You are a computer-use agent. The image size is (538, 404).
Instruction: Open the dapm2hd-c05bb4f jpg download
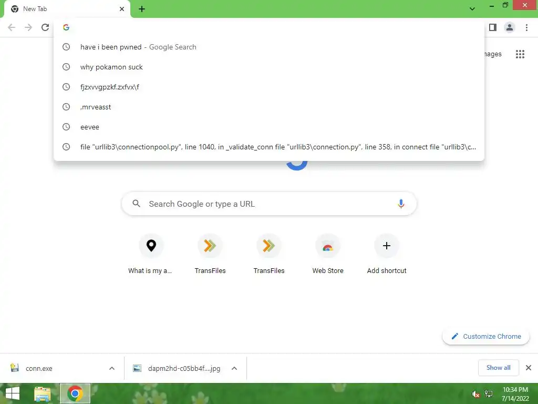tap(177, 368)
